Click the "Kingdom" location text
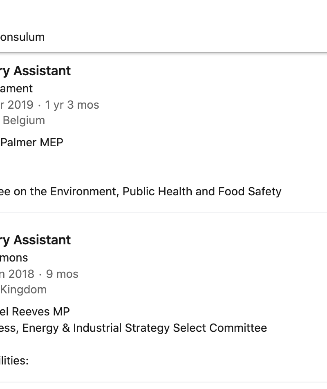The height and width of the screenshot is (389, 327). [x=23, y=290]
